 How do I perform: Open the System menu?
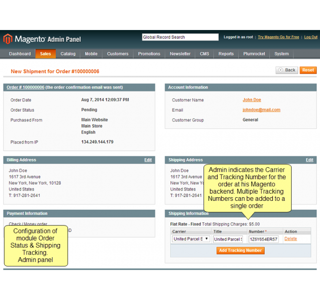(x=282, y=54)
